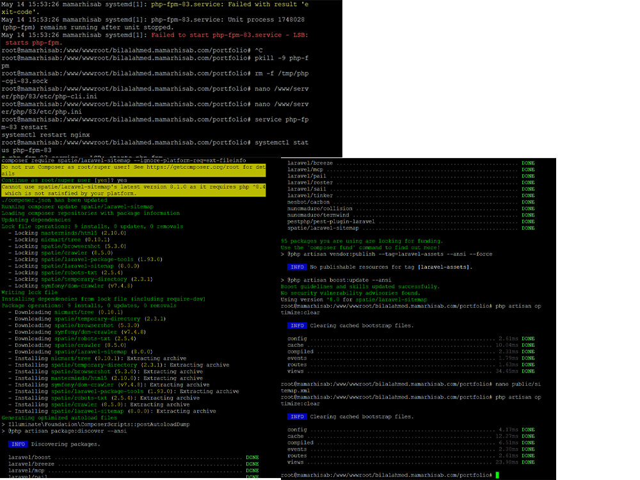This screenshot has width=640, height=480.
Task: Click '95 packages you are using are looking for funding'
Action: click(362, 241)
